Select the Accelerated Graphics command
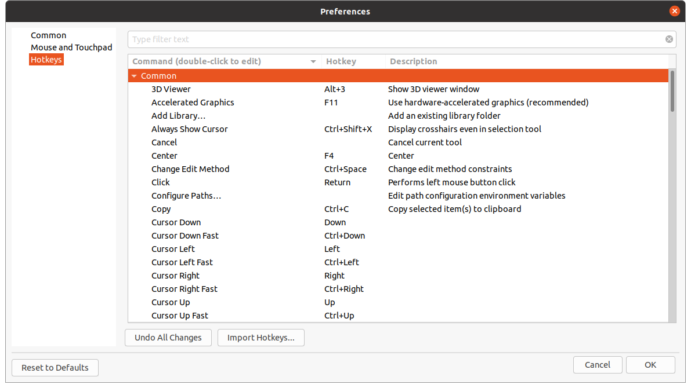 point(193,102)
